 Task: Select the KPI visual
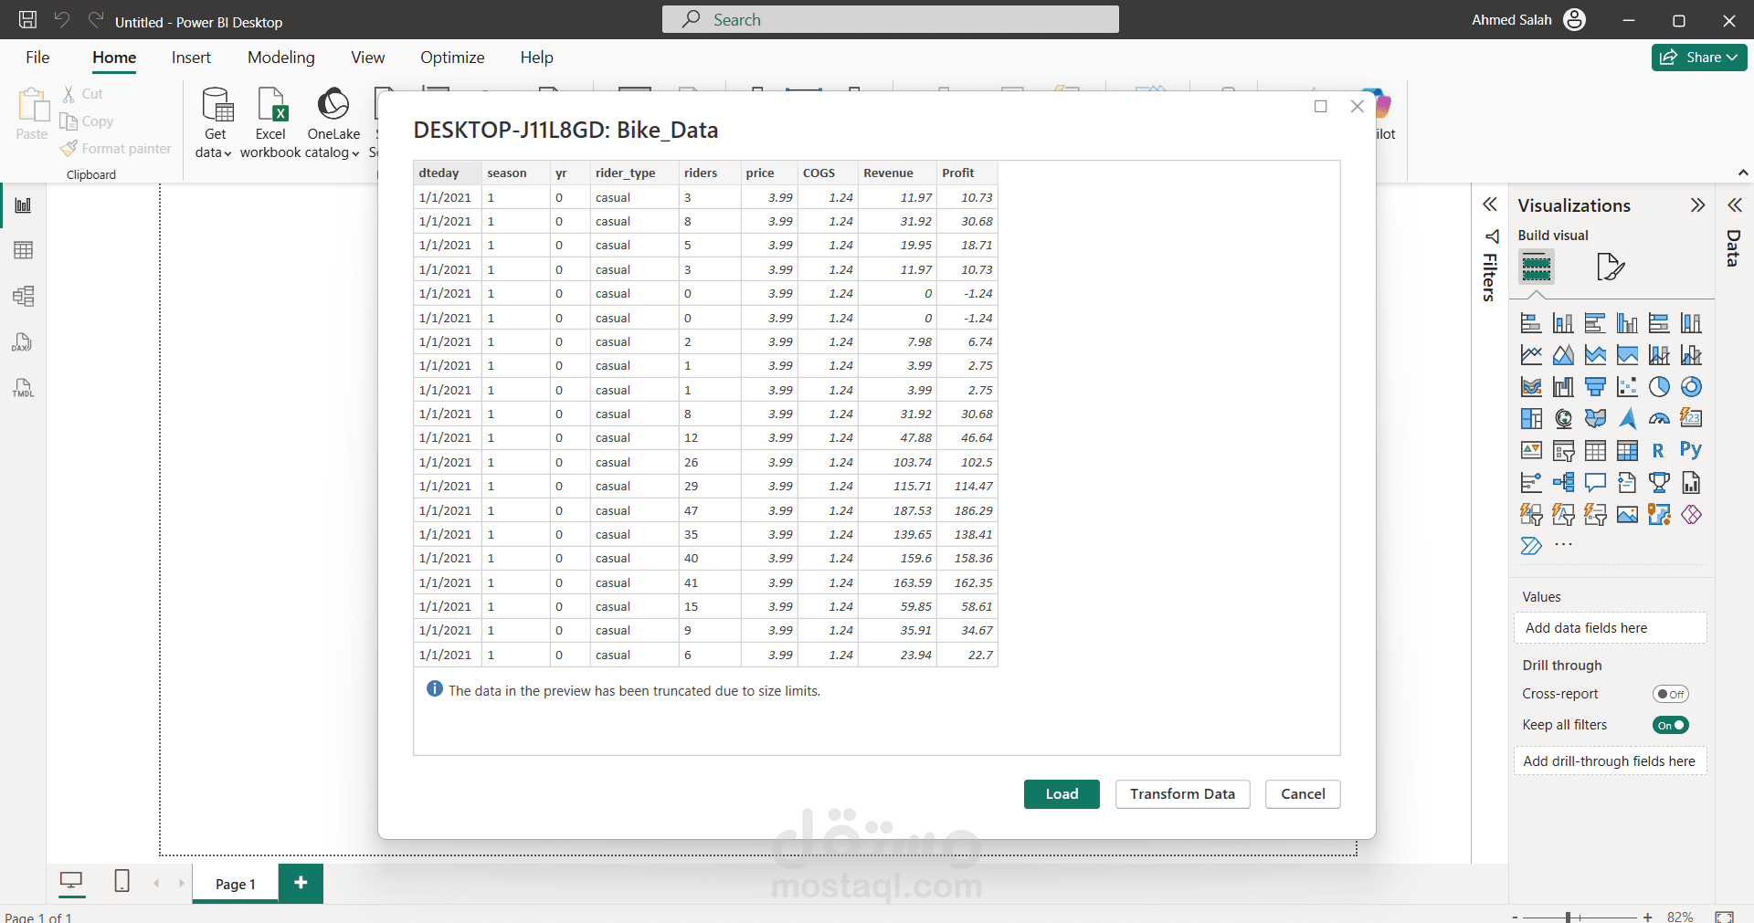coord(1531,451)
